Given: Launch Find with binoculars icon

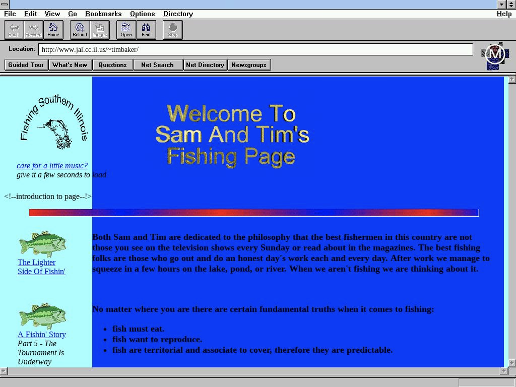Looking at the screenshot, I should tap(146, 30).
